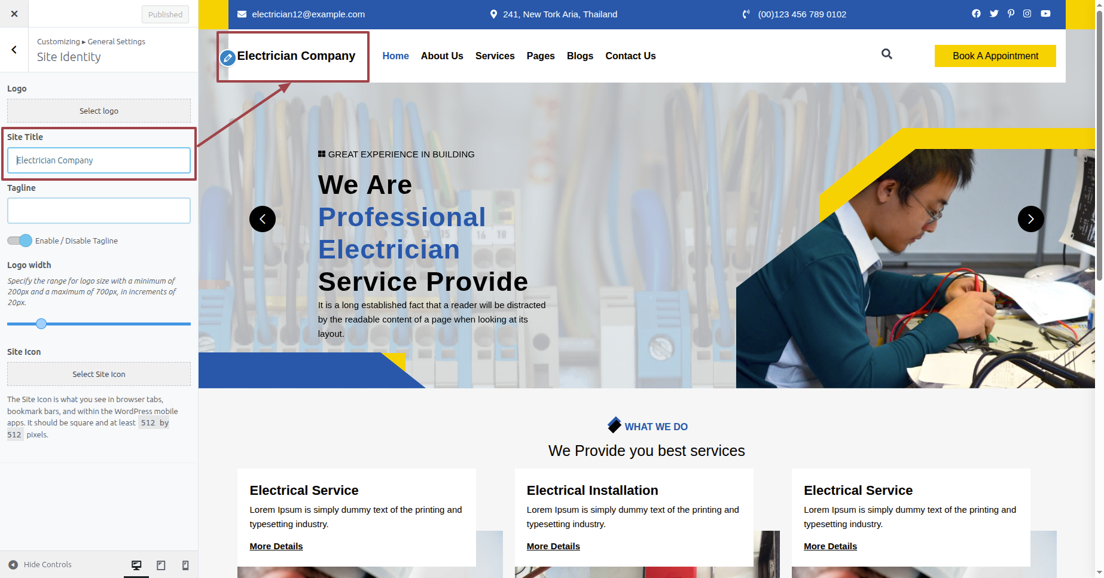Close the Customizer with the X icon

(14, 14)
